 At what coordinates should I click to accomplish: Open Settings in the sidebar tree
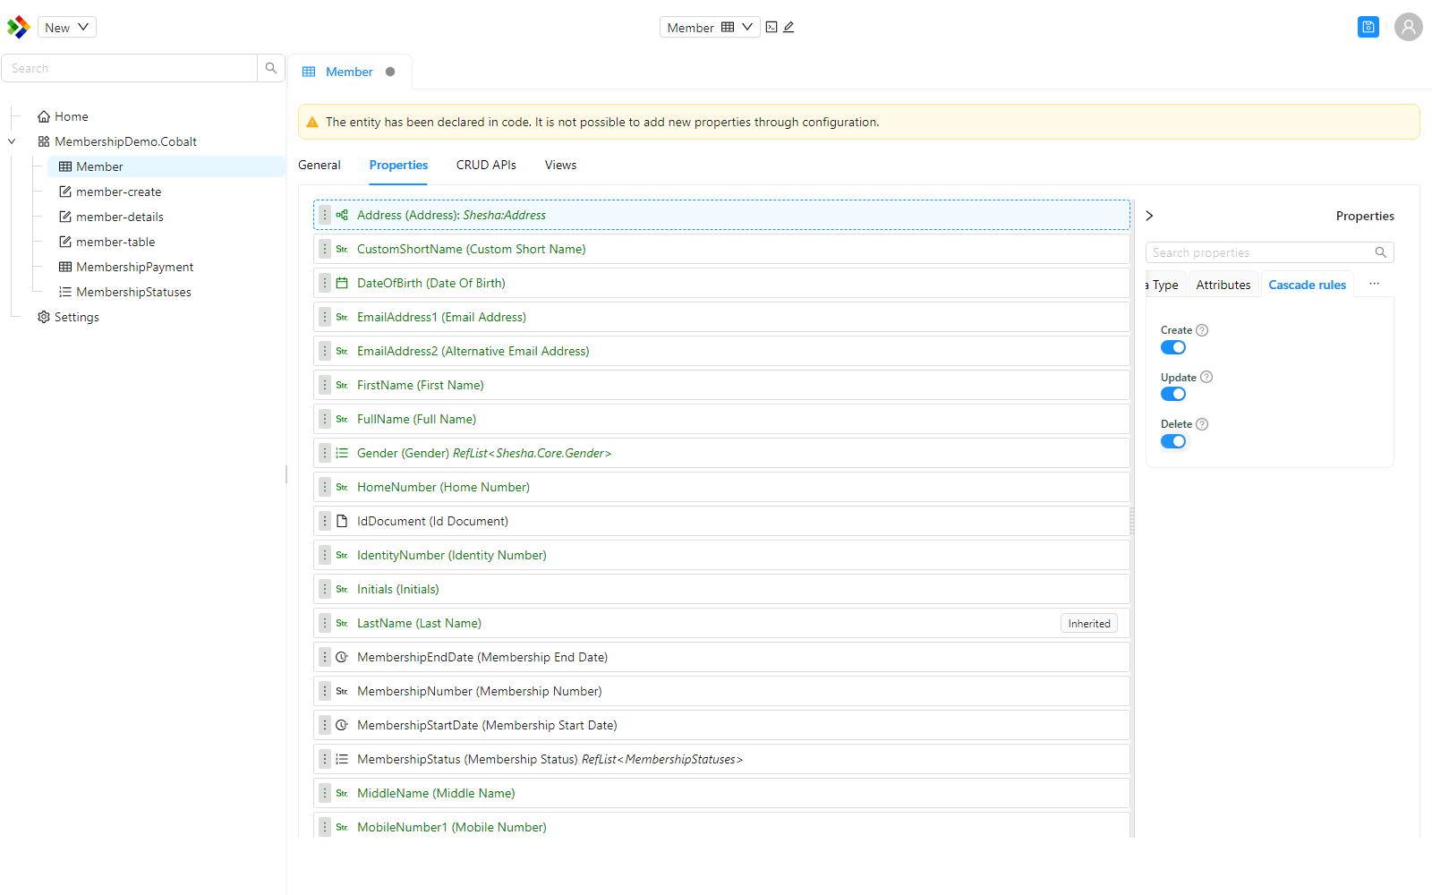coord(77,317)
